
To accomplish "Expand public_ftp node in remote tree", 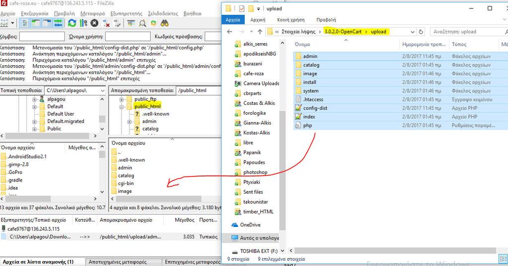I will pos(122,99).
